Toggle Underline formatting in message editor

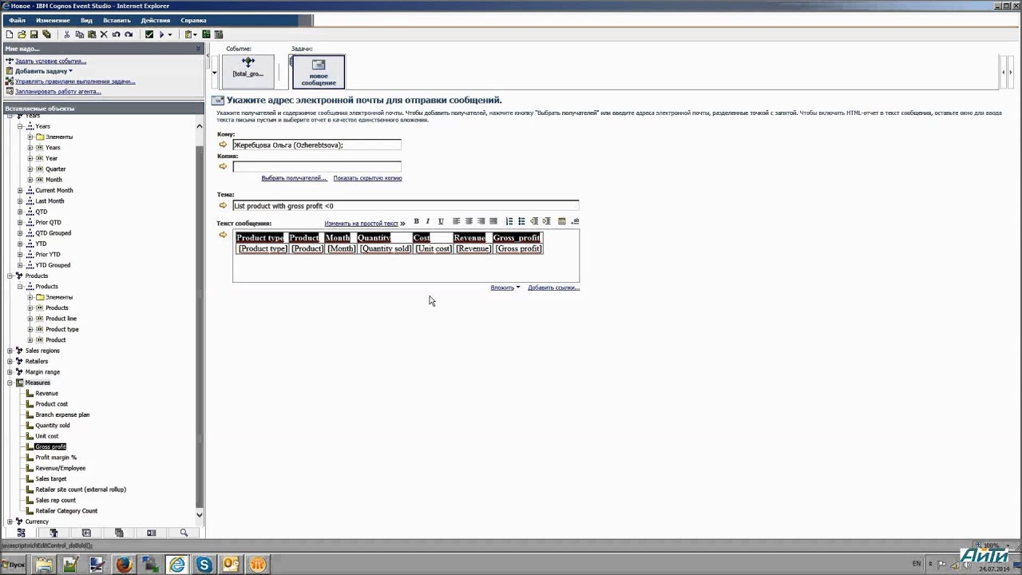coord(441,221)
